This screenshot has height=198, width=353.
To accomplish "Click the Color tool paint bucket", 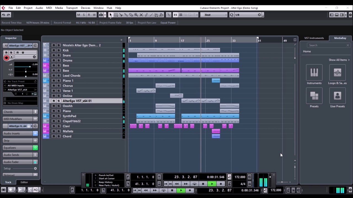I will (162, 15).
